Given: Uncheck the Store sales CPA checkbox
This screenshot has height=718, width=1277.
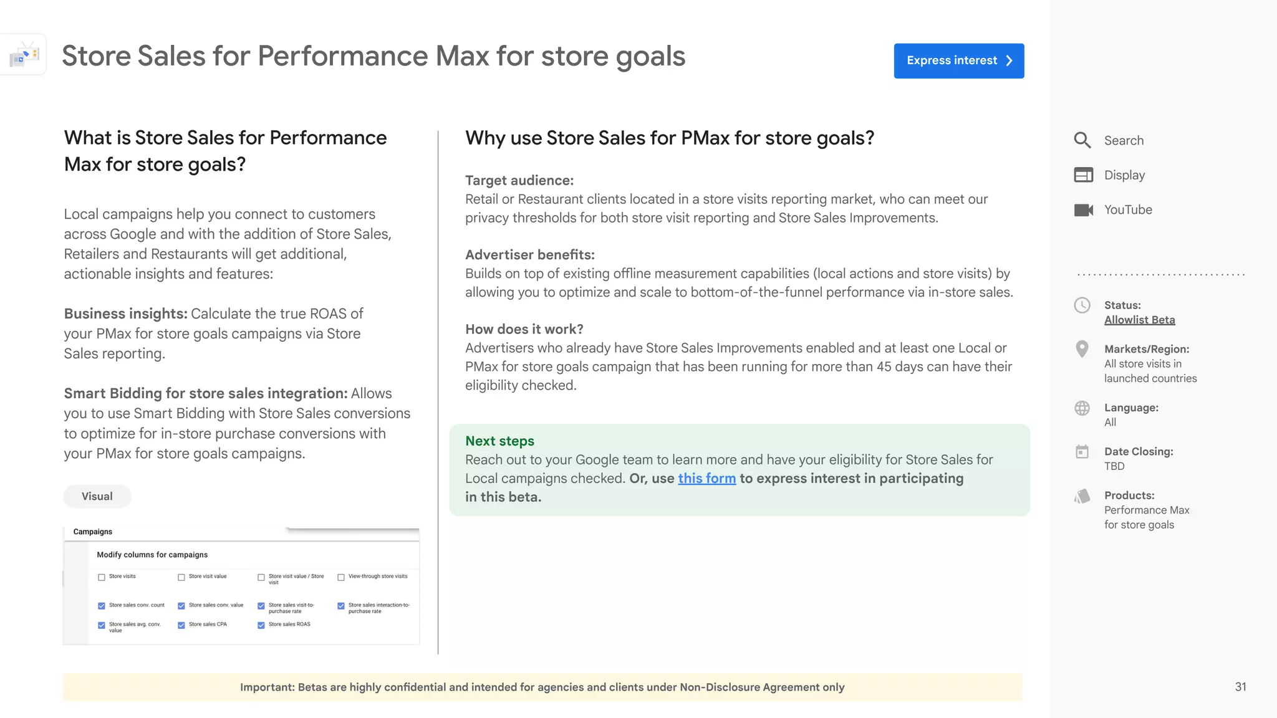Looking at the screenshot, I should pos(181,625).
